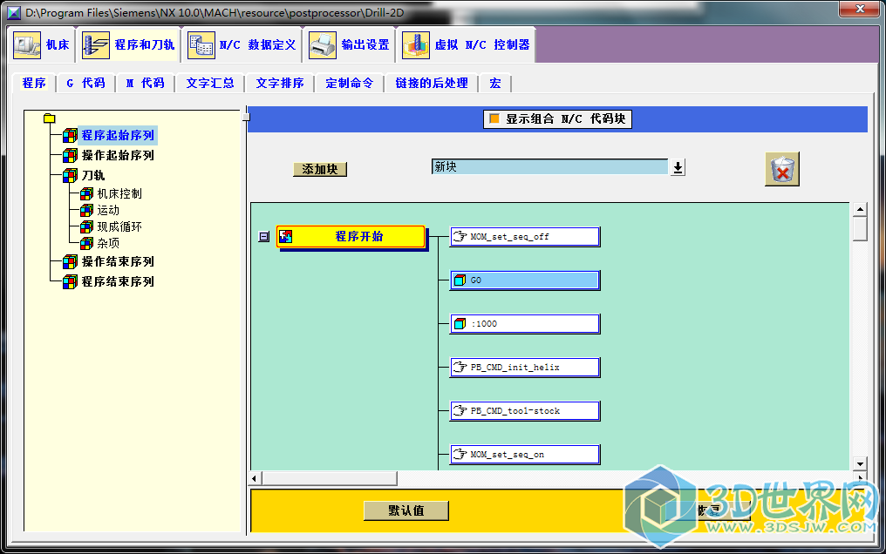Select the MOM_set_seq_on command block
The height and width of the screenshot is (554, 886).
click(x=524, y=454)
